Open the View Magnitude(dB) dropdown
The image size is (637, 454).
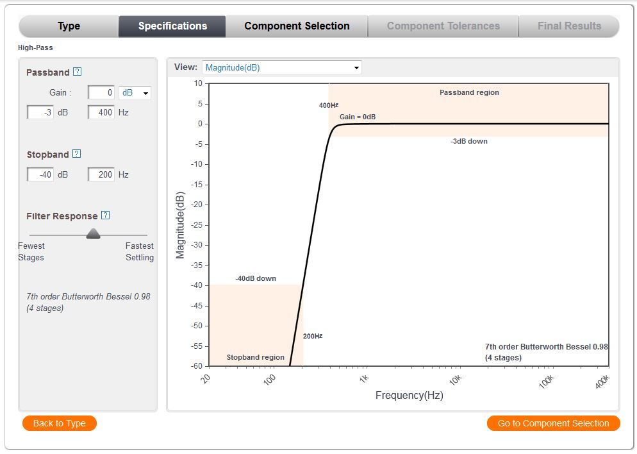[282, 67]
